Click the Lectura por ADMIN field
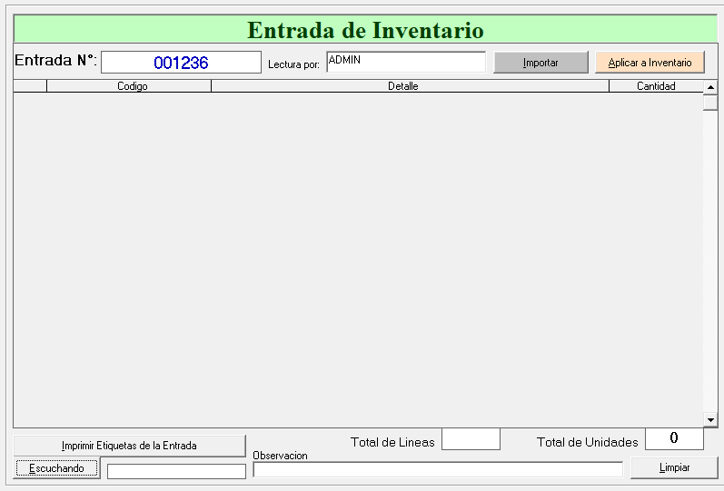724x491 pixels. click(x=405, y=62)
